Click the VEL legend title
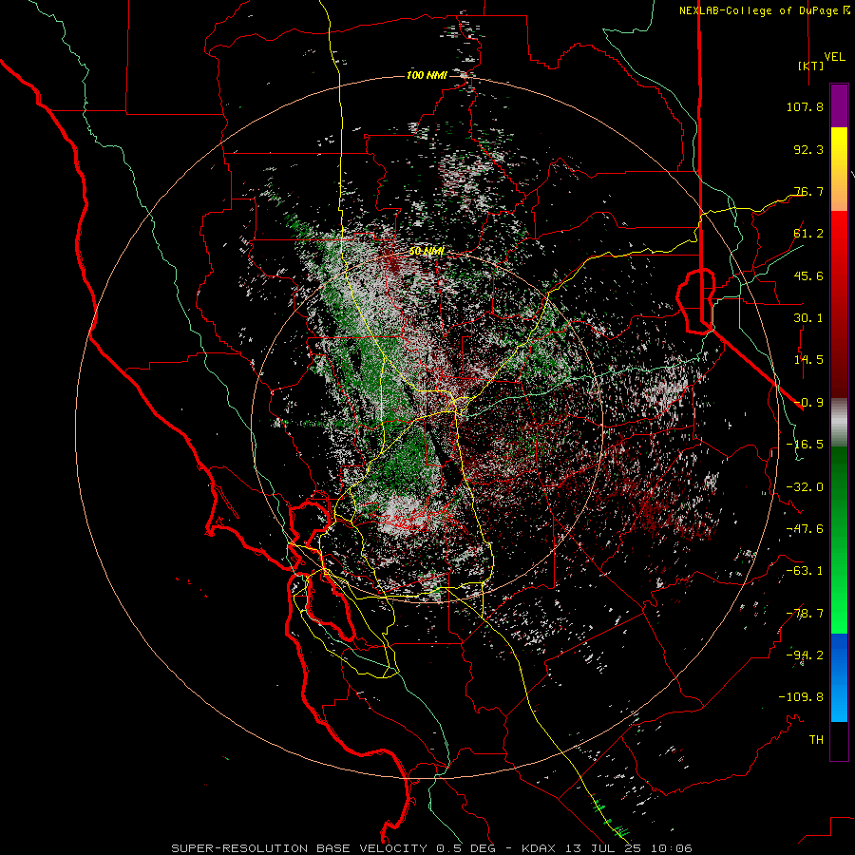 834,57
